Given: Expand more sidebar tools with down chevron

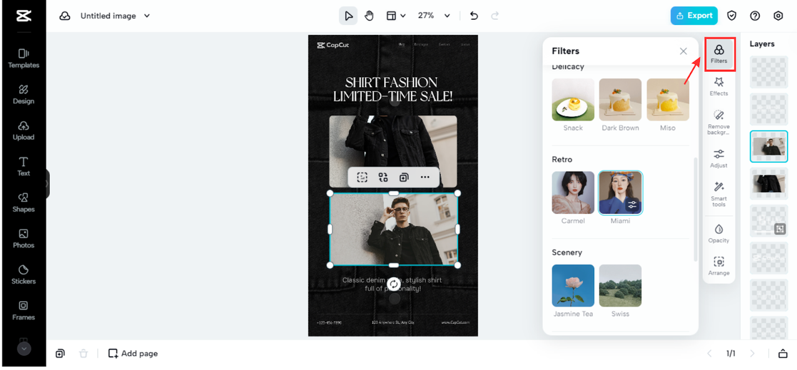Looking at the screenshot, I should 24,349.
